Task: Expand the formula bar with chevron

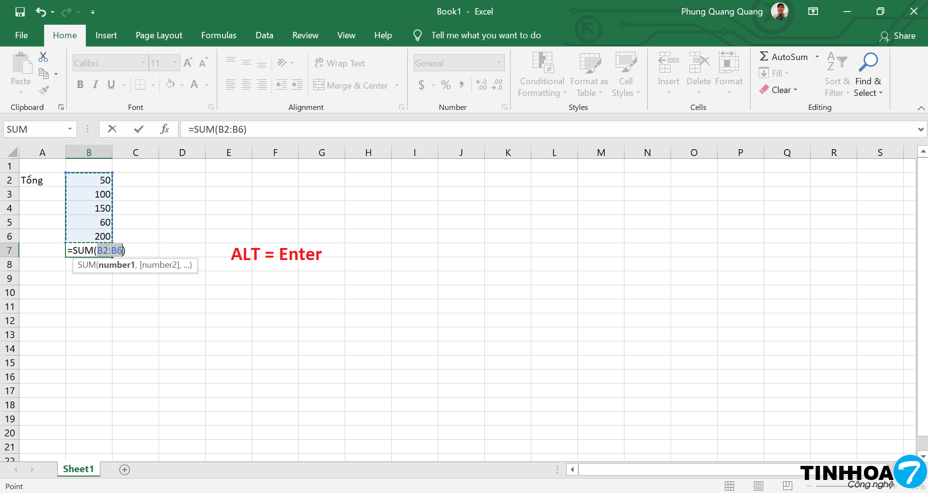Action: point(920,129)
